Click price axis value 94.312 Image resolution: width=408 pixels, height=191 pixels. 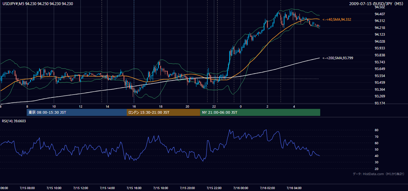(380, 21)
